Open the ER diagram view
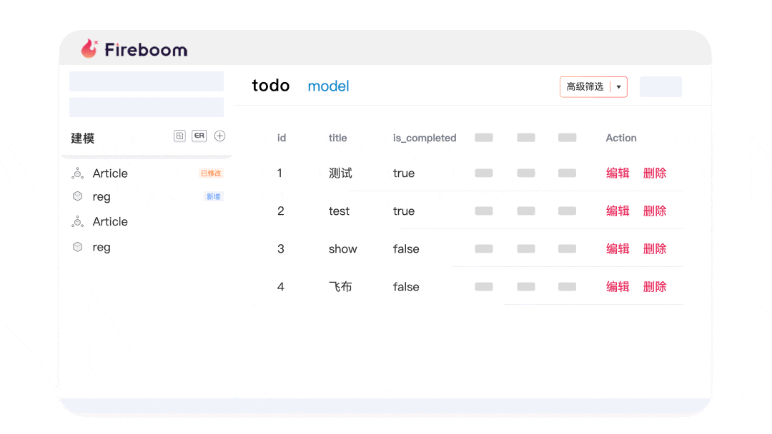The width and height of the screenshot is (772, 434). (199, 136)
